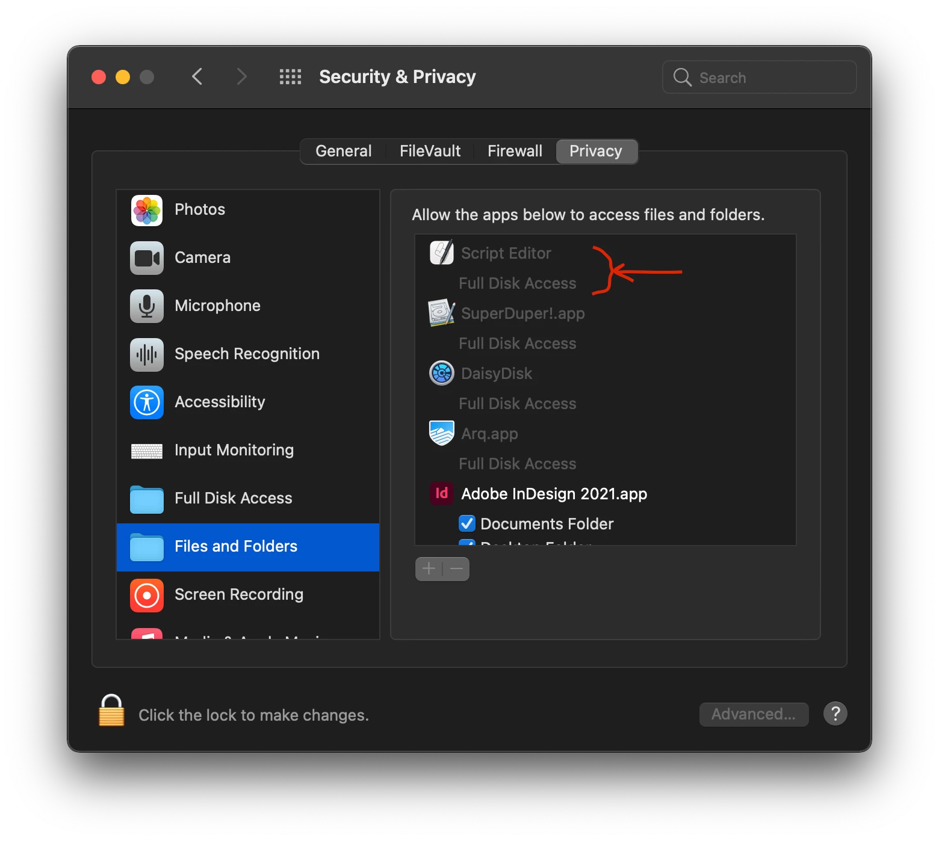The image size is (939, 841).
Task: Switch to the FileVault tab
Action: pos(430,151)
